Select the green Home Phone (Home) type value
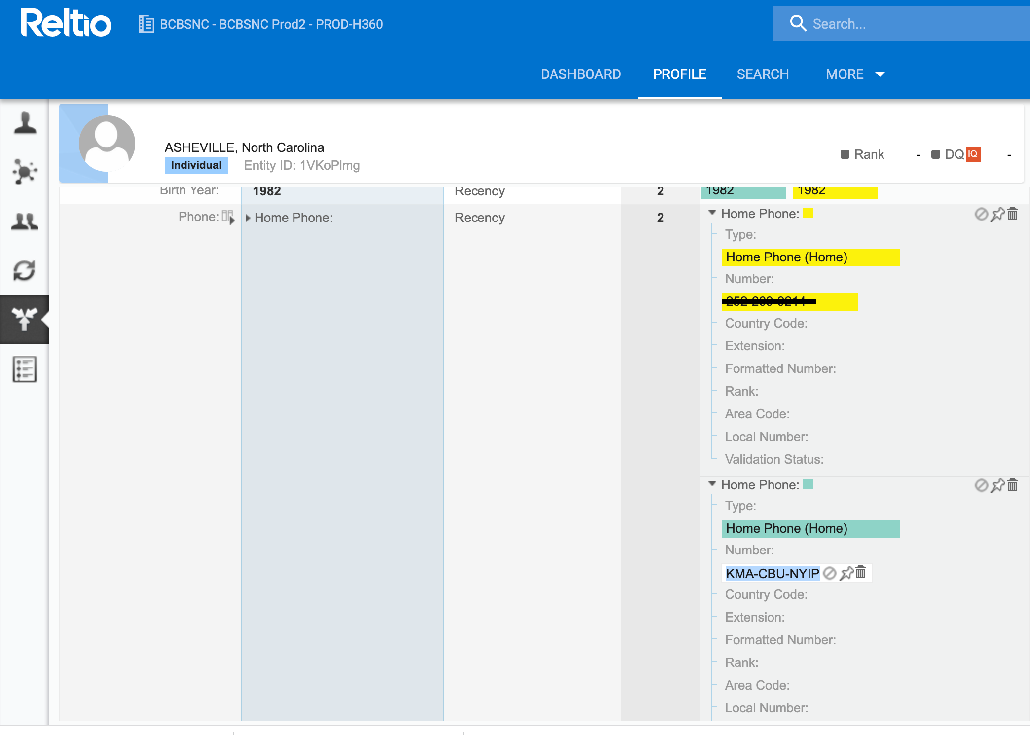Viewport: 1030px width, 735px height. coord(810,529)
